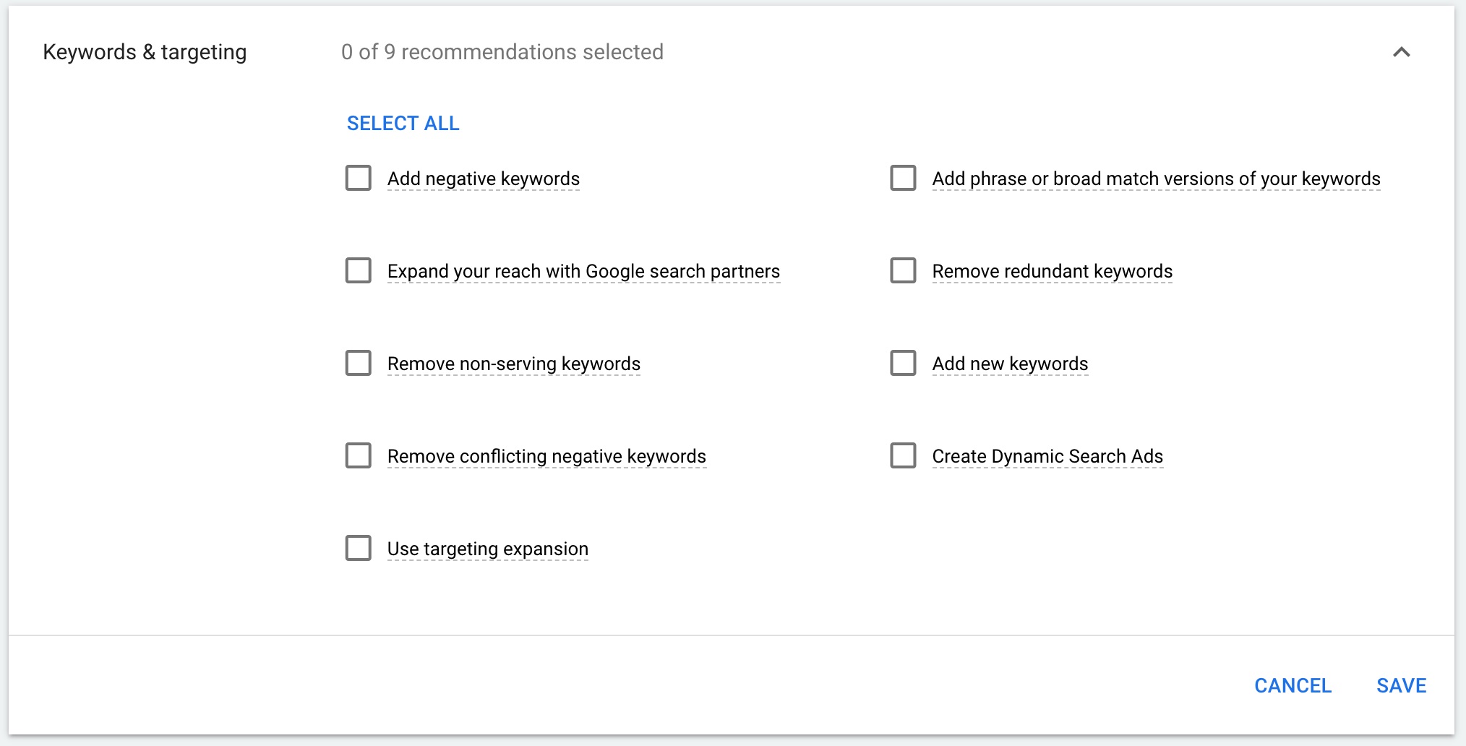This screenshot has height=746, width=1466.
Task: Check Remove conflicting negative keywords
Action: pos(358,456)
